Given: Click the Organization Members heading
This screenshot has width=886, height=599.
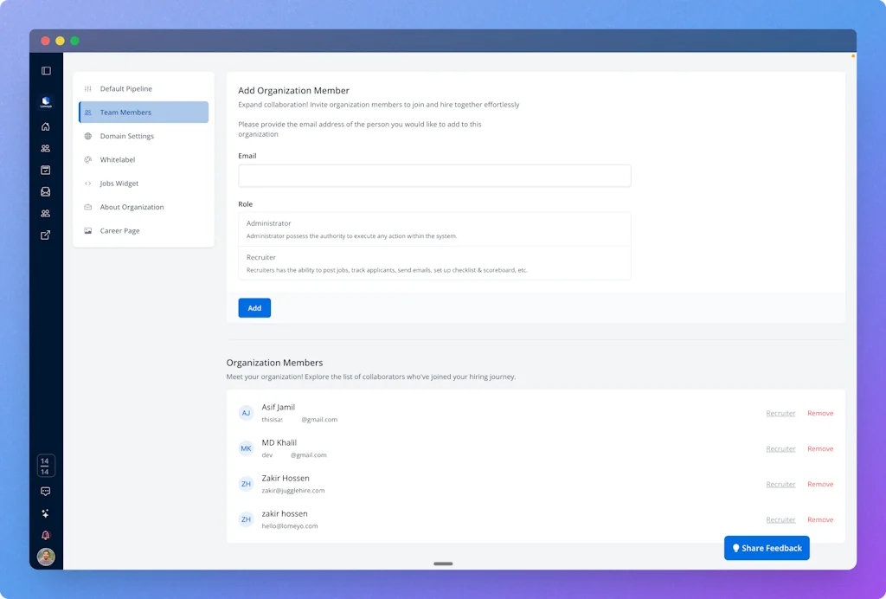Looking at the screenshot, I should pyautogui.click(x=274, y=363).
